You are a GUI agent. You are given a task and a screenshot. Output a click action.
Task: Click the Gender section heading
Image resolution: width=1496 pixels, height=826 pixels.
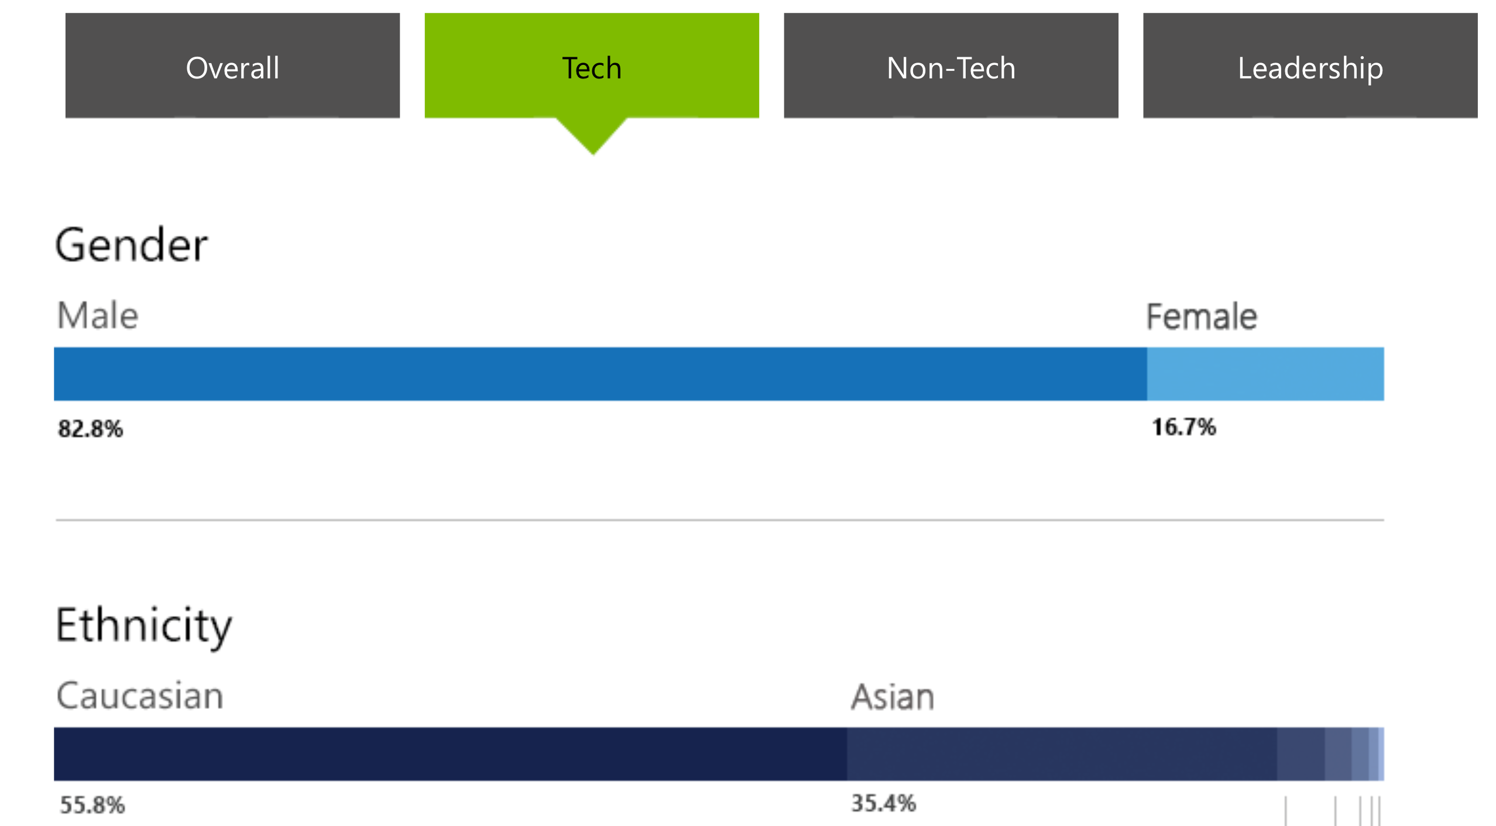coord(132,245)
